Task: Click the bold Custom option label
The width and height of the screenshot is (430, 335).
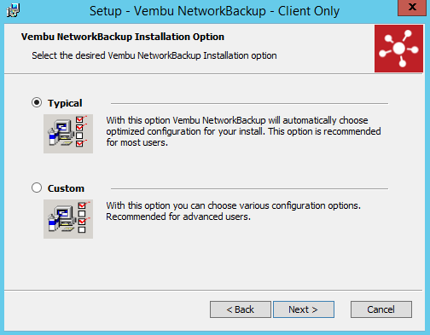Action: [x=66, y=188]
